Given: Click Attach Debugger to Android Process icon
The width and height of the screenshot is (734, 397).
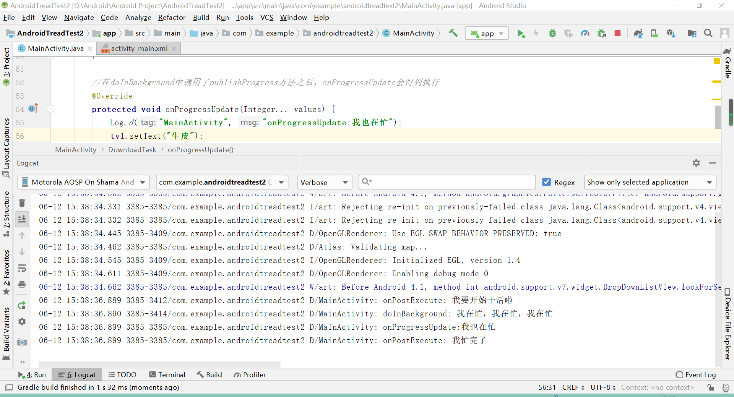Looking at the screenshot, I should [x=602, y=33].
